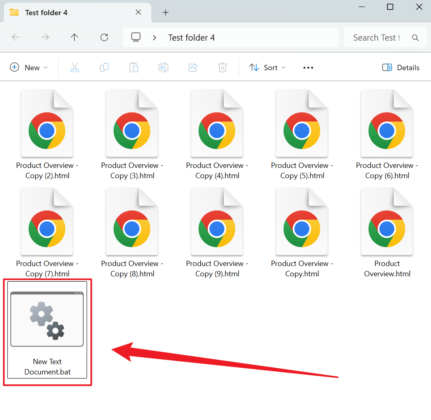Click the Share icon in toolbar
The width and height of the screenshot is (431, 420).
(193, 67)
